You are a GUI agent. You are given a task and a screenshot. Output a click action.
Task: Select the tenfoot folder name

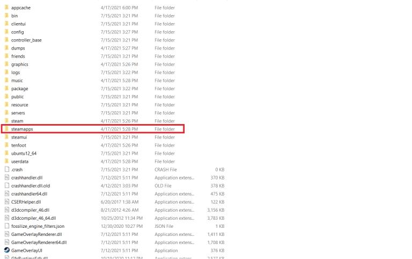coord(19,145)
